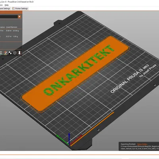159x159 pixels.
Task: Open the Help menu
Action: pyautogui.click(x=7, y=5)
